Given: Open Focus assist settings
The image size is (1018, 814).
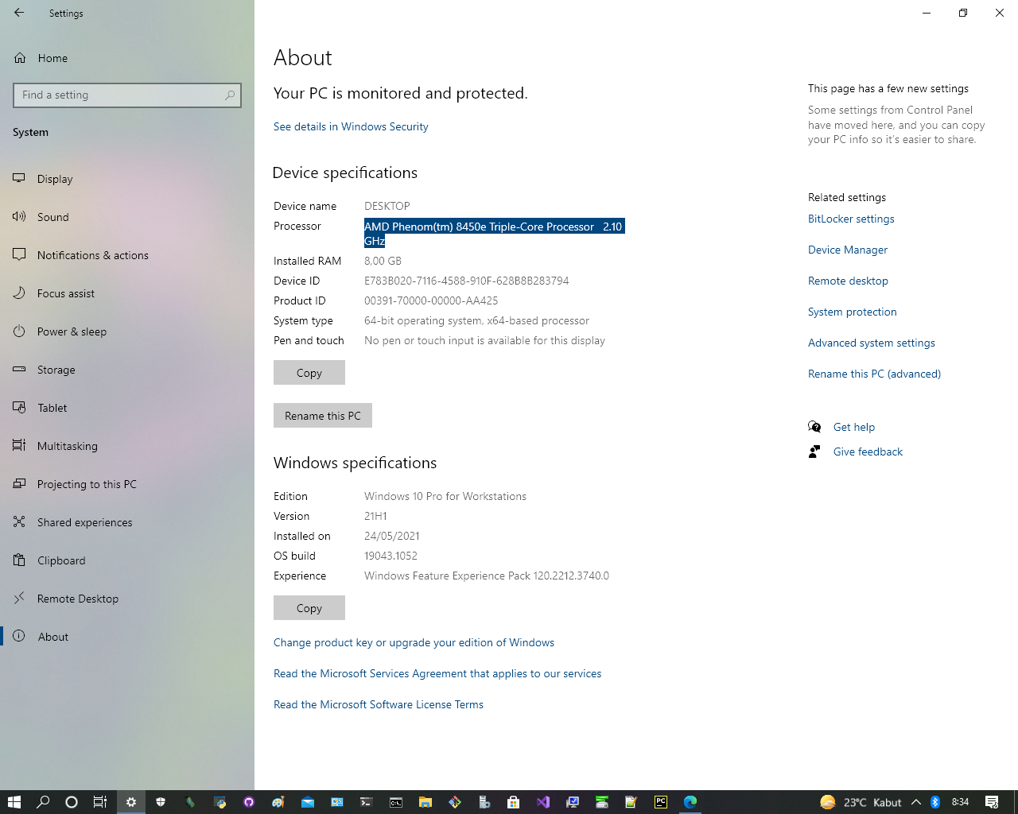Looking at the screenshot, I should click(127, 293).
